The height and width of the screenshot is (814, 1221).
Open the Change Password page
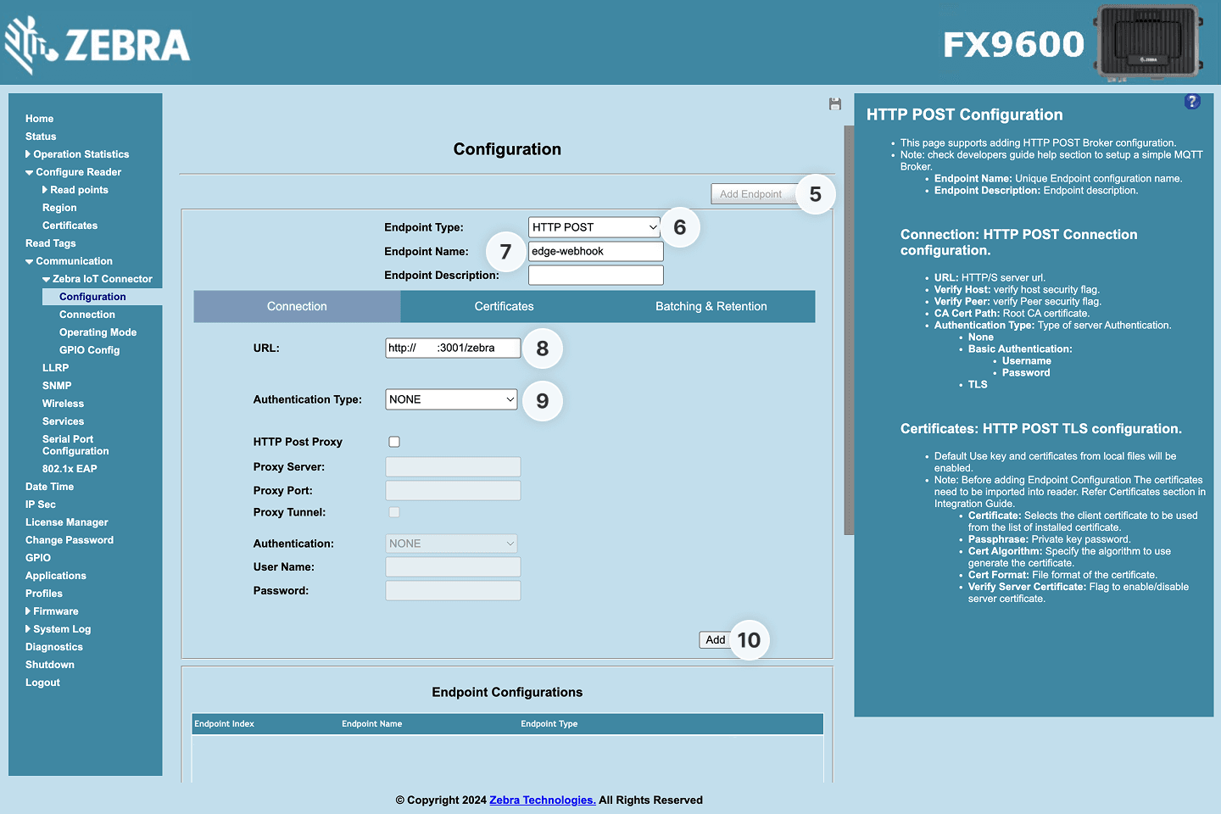point(70,540)
